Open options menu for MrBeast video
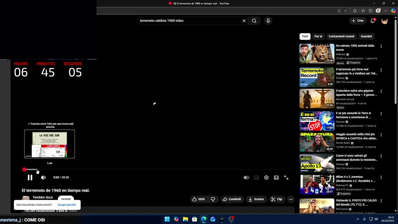Viewport: 398px width, 224px height. [381, 46]
